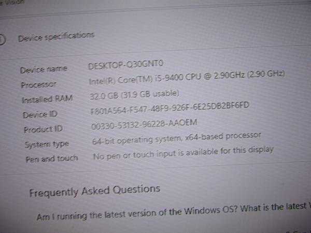Click the Installed RAM label

click(47, 99)
